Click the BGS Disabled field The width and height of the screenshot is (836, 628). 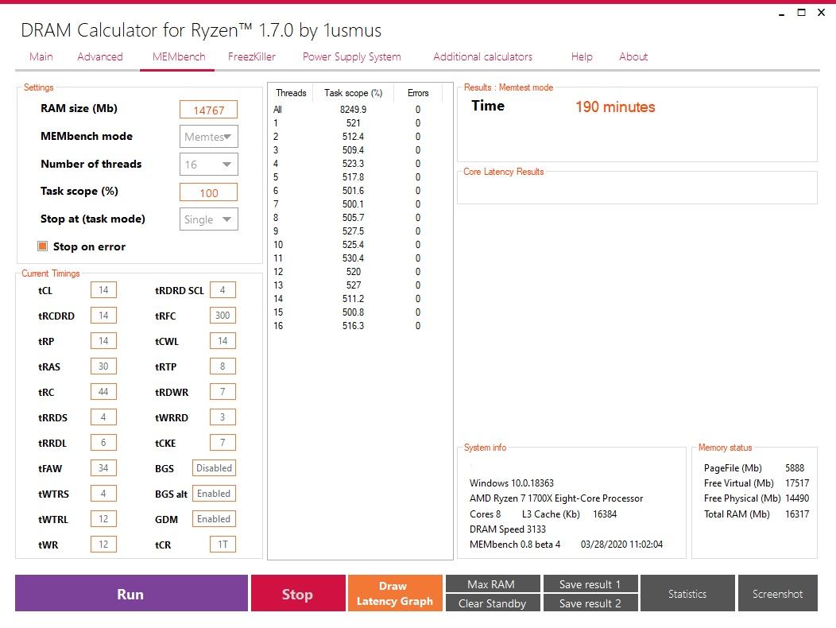(214, 468)
